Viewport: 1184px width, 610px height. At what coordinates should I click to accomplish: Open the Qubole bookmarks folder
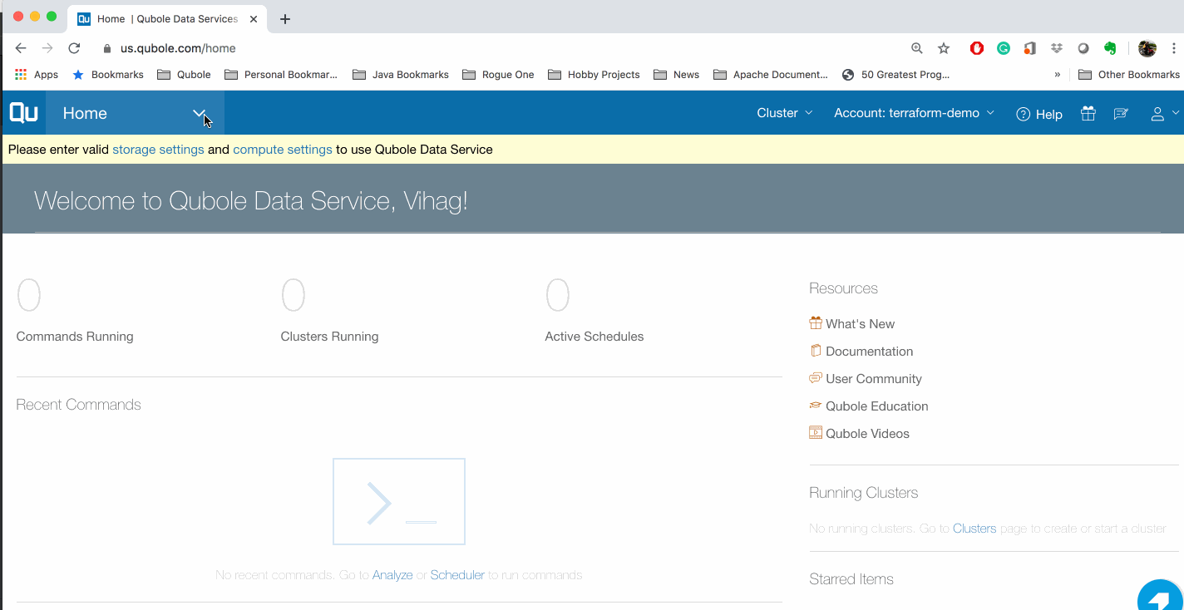[183, 75]
